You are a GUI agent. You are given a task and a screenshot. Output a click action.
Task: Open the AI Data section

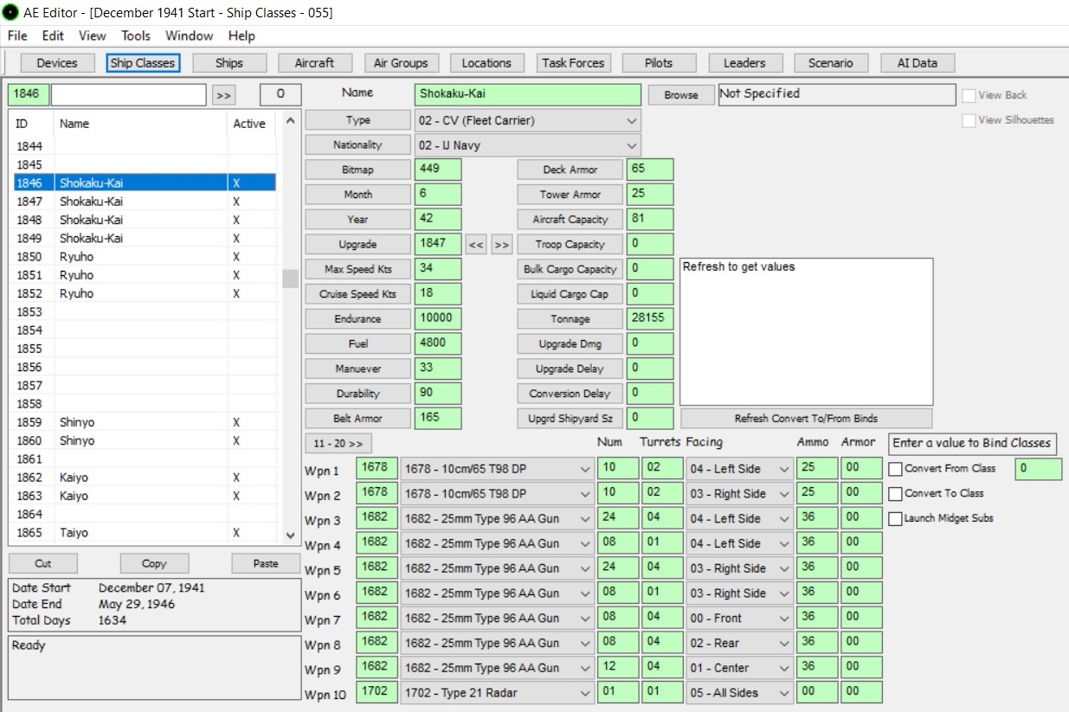pyautogui.click(x=918, y=63)
